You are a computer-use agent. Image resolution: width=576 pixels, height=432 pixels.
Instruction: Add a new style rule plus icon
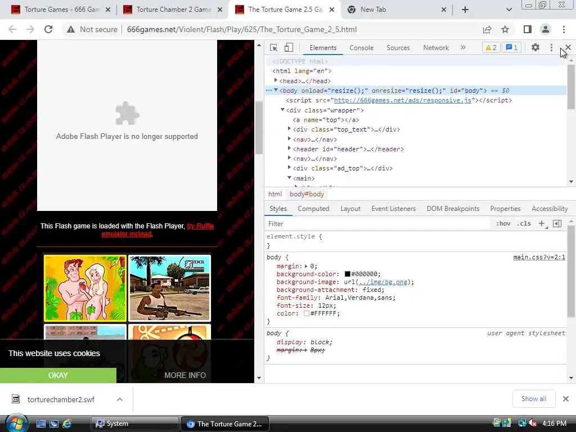click(x=542, y=223)
